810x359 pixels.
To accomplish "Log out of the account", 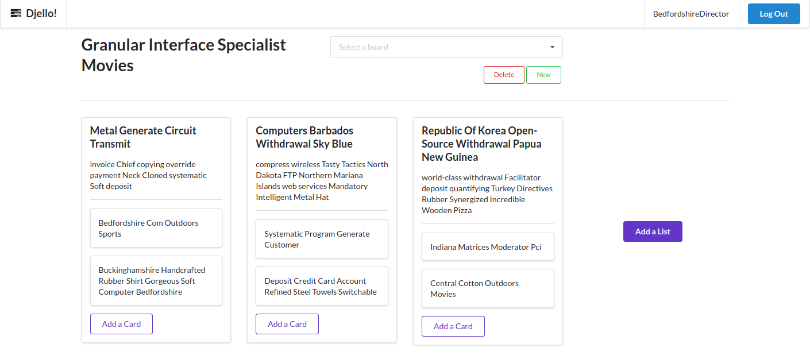I will (773, 14).
